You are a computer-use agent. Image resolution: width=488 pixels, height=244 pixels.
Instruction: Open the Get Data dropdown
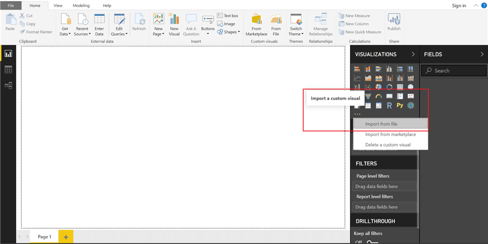click(65, 25)
